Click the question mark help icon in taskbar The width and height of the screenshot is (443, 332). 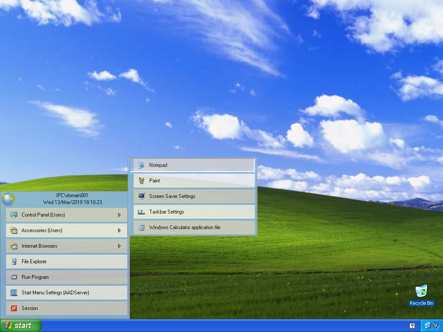[412, 326]
